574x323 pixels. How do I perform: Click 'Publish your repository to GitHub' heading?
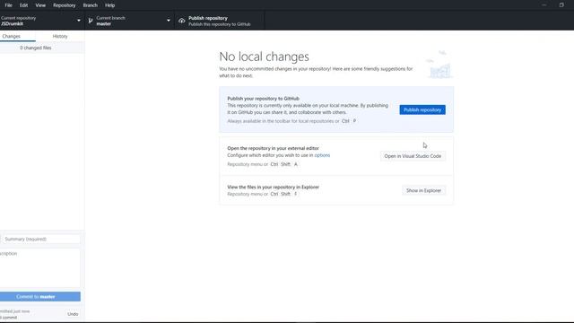[x=263, y=99]
